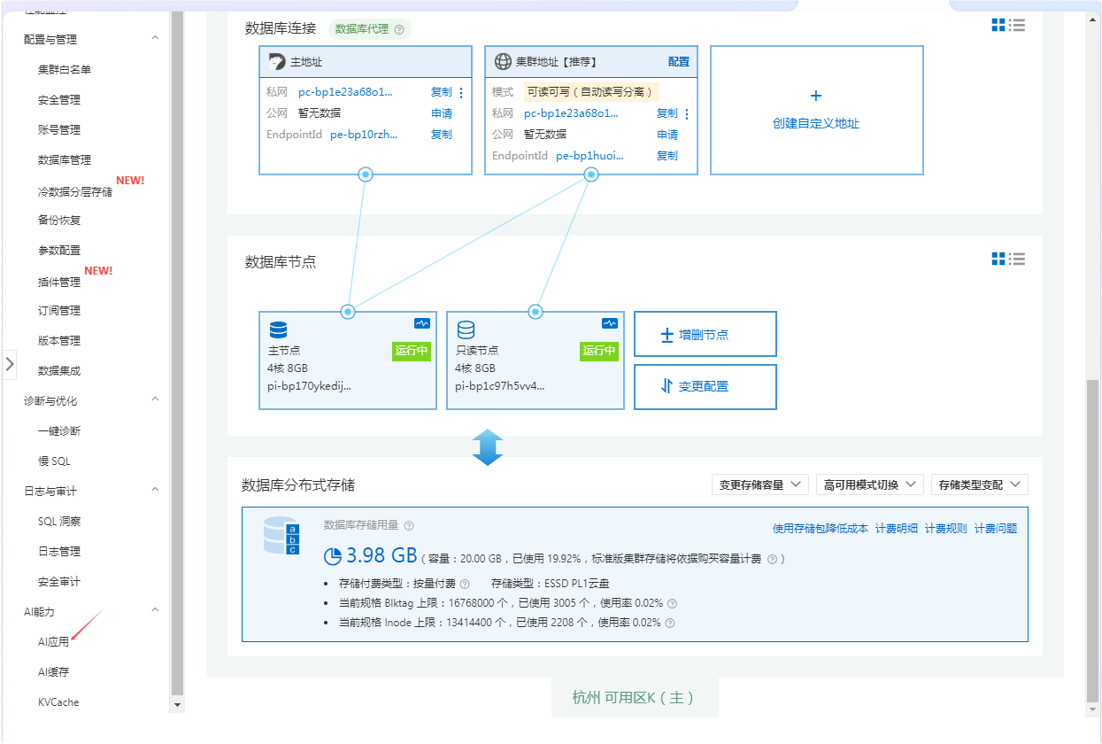Open the 高可用模式切换 dropdown

coord(869,484)
